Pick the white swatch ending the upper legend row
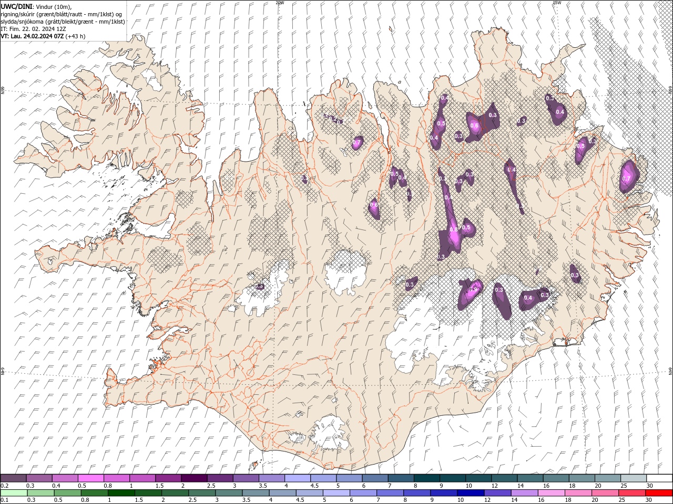This screenshot has height=504, width=673. [659, 478]
